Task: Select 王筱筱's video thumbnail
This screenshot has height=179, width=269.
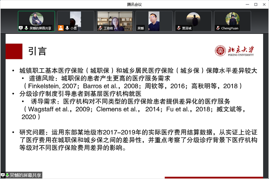Action: point(115,19)
